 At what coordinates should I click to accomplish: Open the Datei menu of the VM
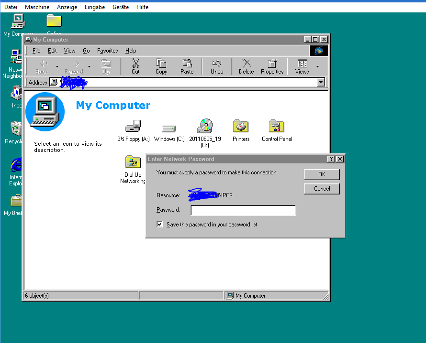click(x=11, y=7)
